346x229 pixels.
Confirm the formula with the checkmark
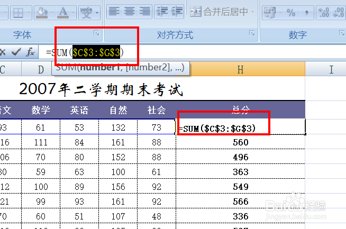[x=16, y=52]
